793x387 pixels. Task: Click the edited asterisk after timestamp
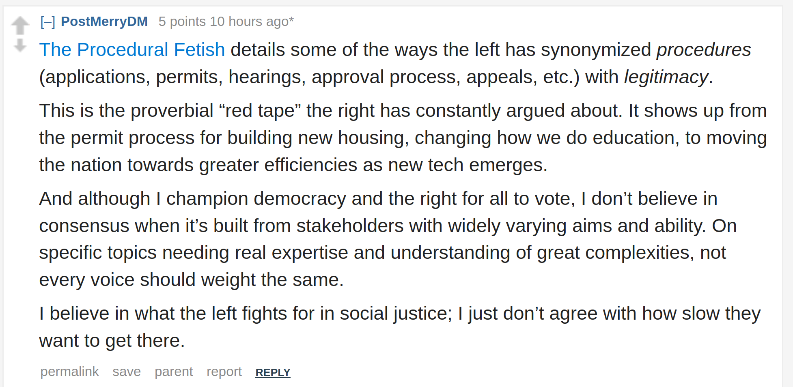tap(291, 20)
